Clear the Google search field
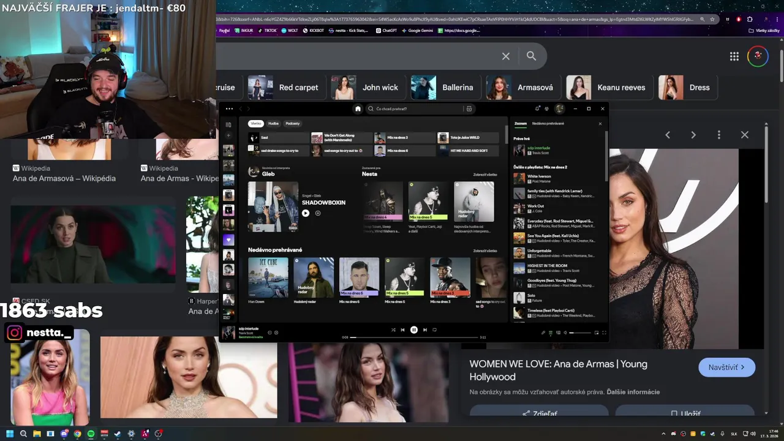 [x=506, y=56]
